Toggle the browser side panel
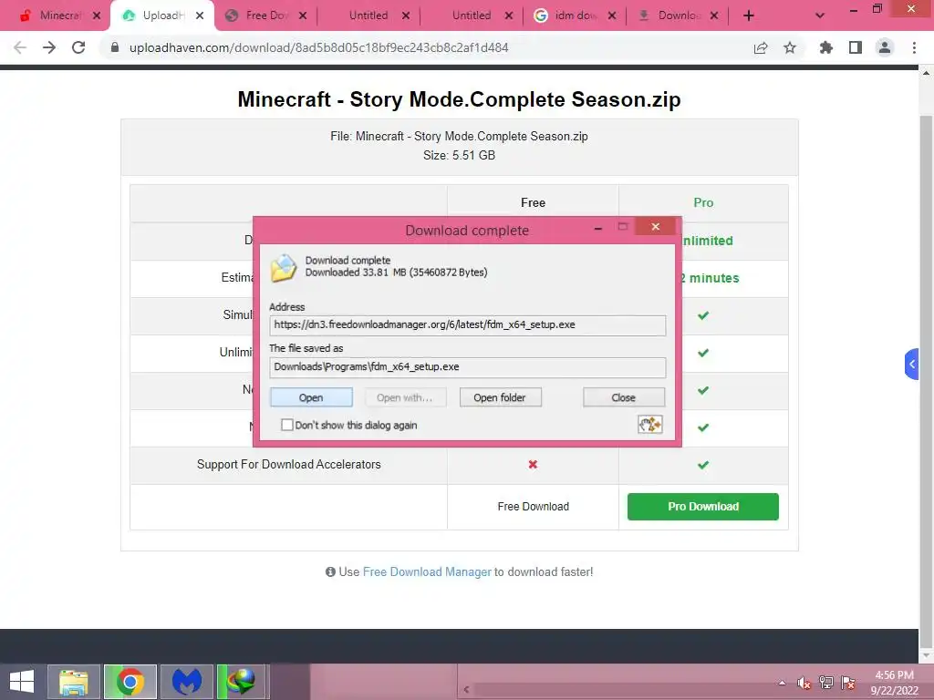 (x=856, y=47)
